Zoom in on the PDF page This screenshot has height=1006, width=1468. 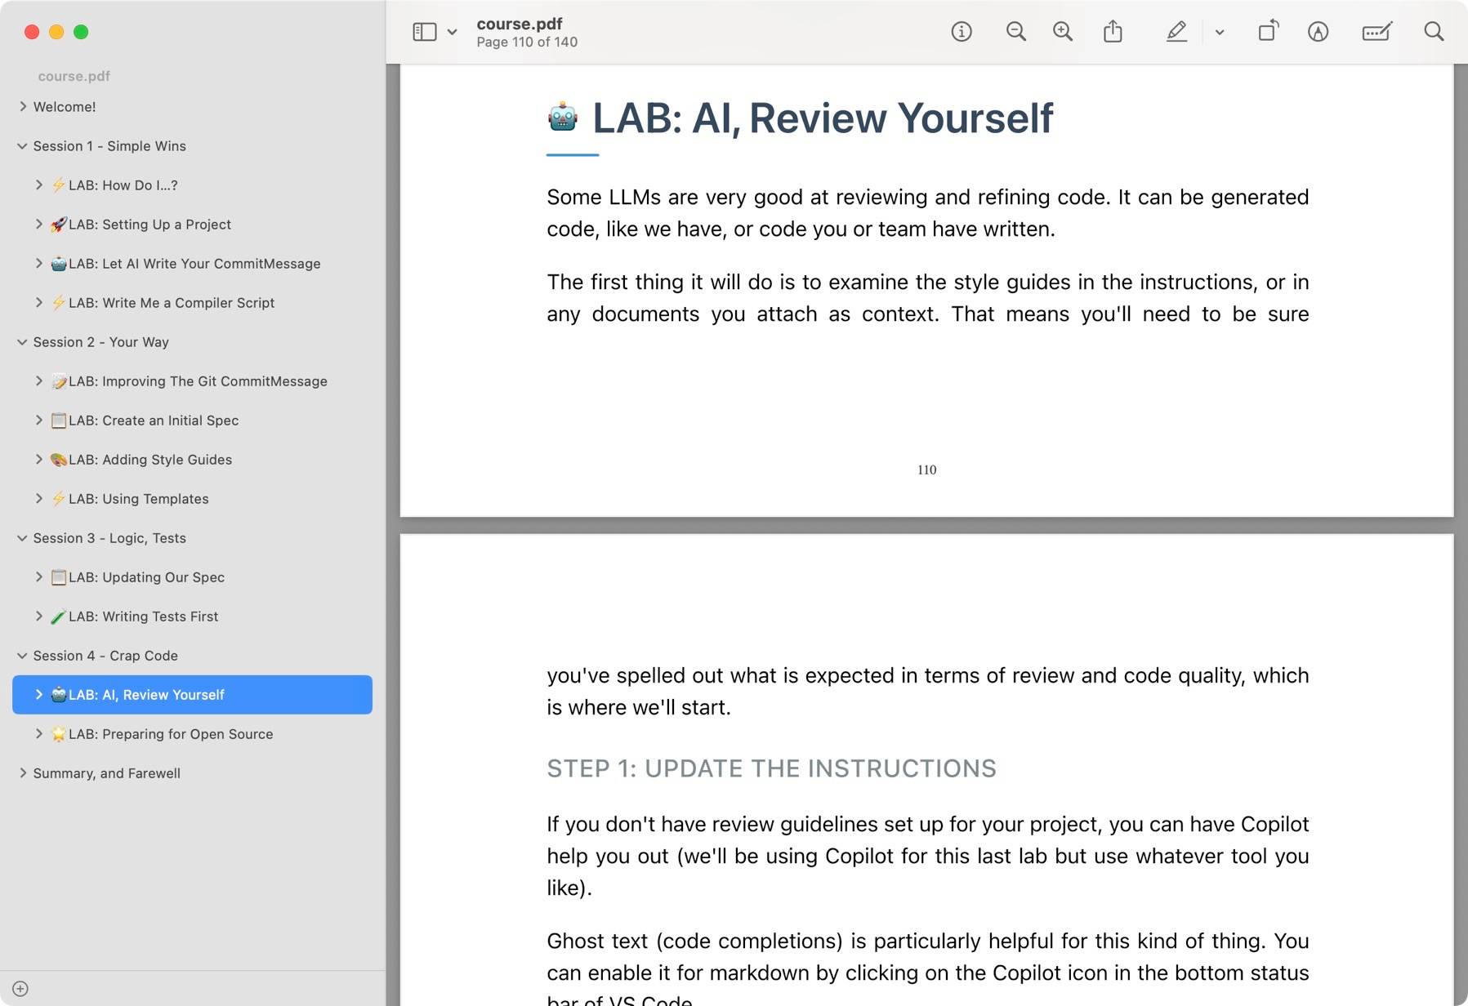[x=1062, y=32]
